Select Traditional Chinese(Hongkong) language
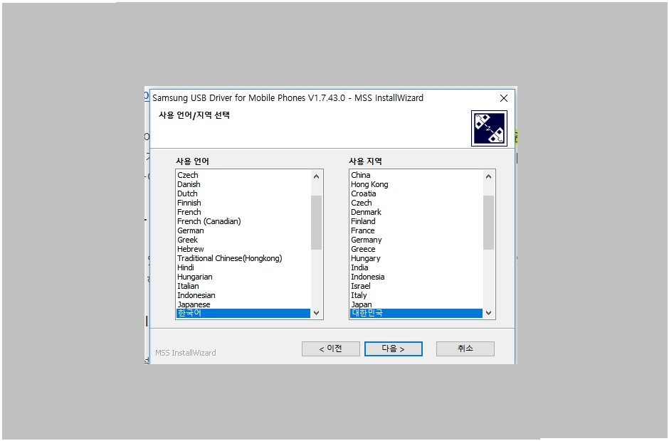The height and width of the screenshot is (441, 669). [x=243, y=258]
